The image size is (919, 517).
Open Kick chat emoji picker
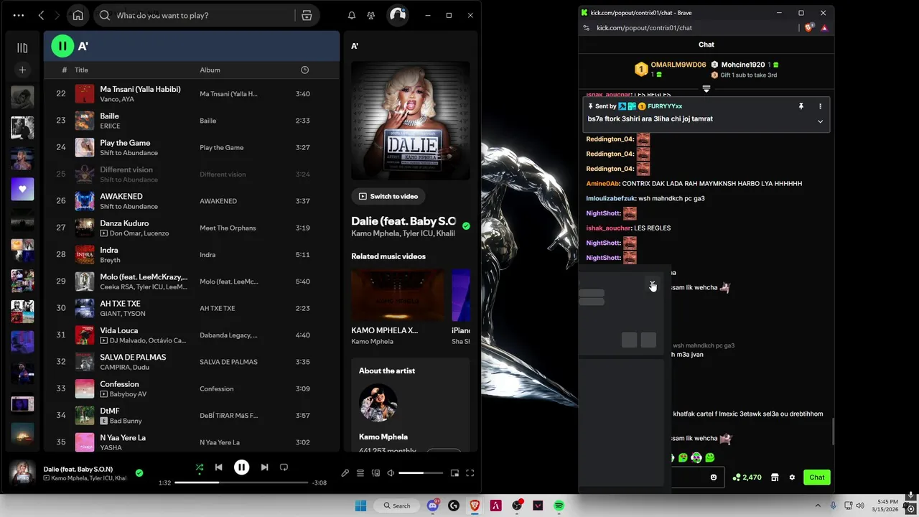point(713,478)
